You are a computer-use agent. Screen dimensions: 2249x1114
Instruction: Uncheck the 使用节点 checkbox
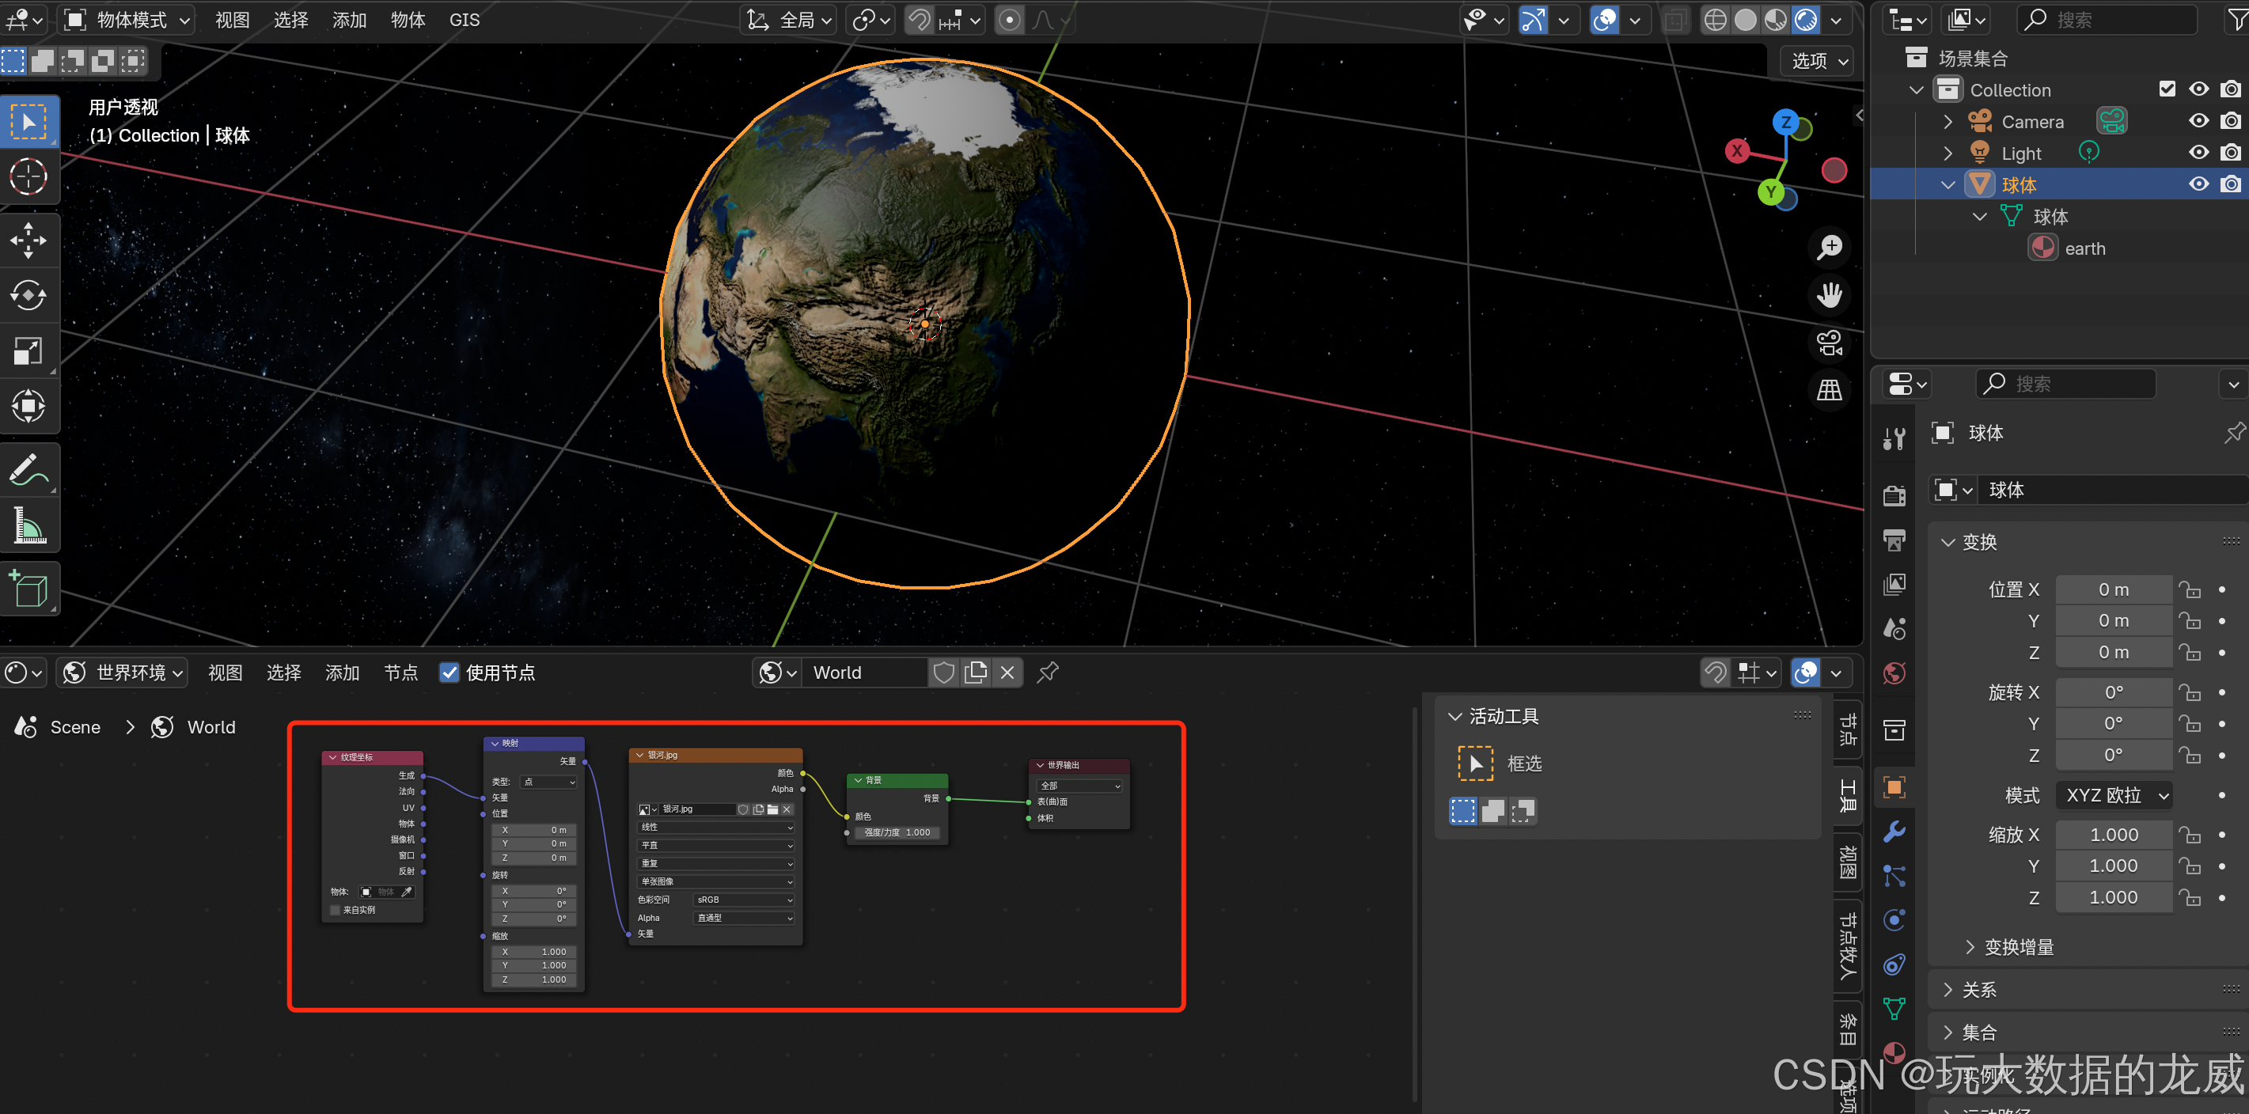coord(449,673)
